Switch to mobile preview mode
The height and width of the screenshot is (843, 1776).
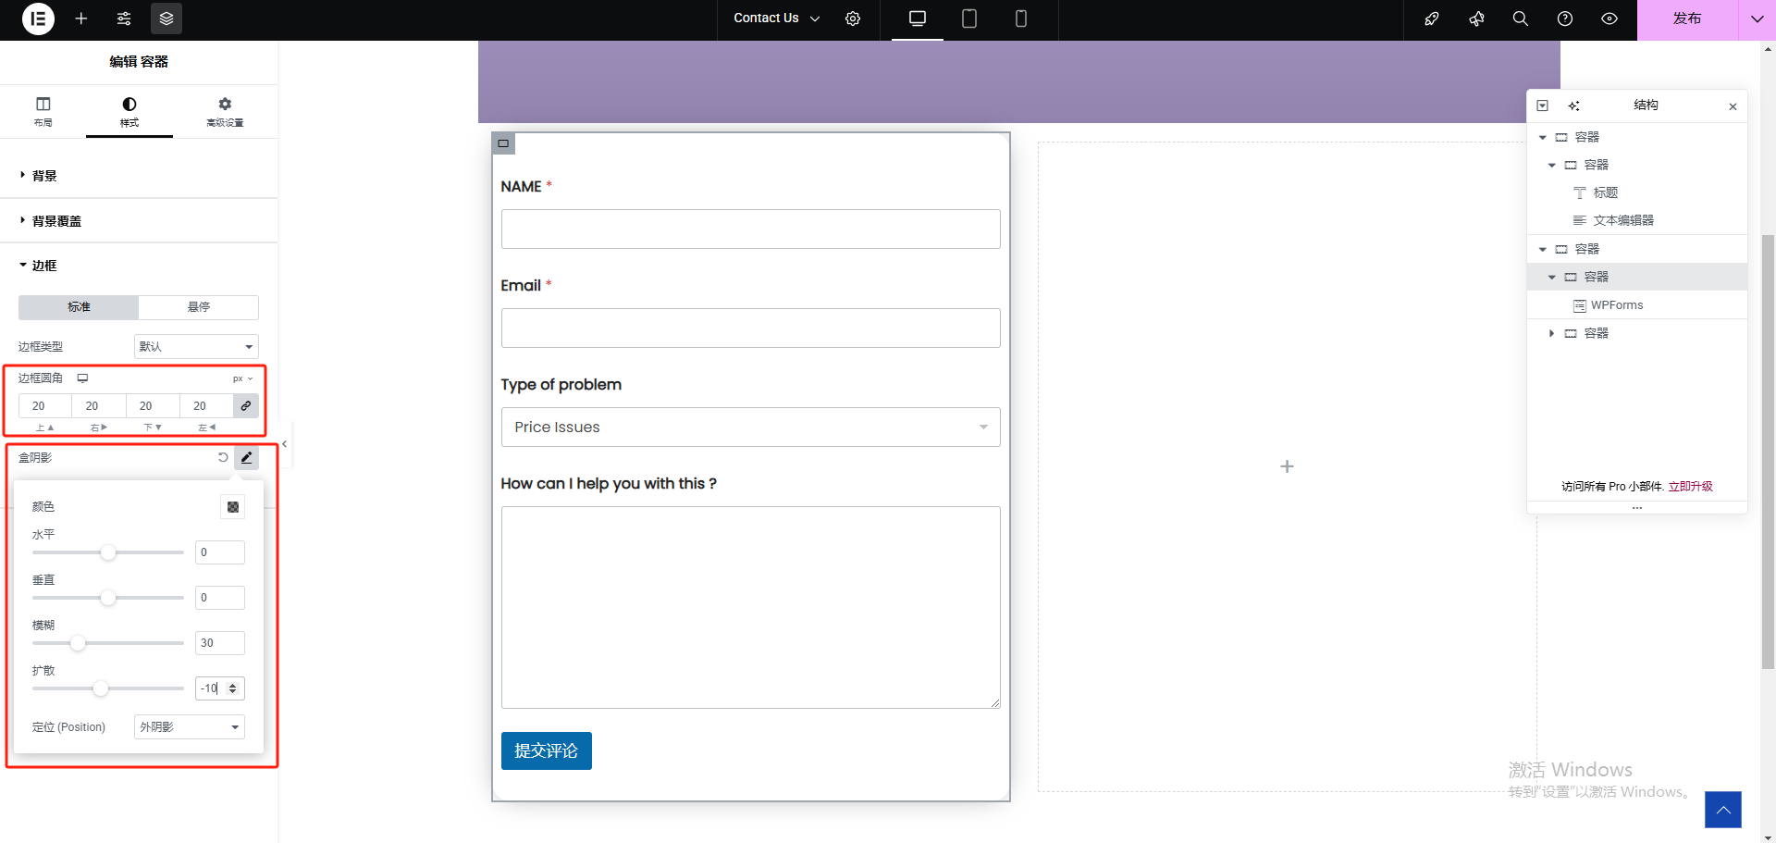click(1020, 19)
